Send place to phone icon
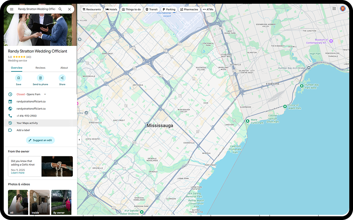This screenshot has height=220, width=353. click(40, 78)
